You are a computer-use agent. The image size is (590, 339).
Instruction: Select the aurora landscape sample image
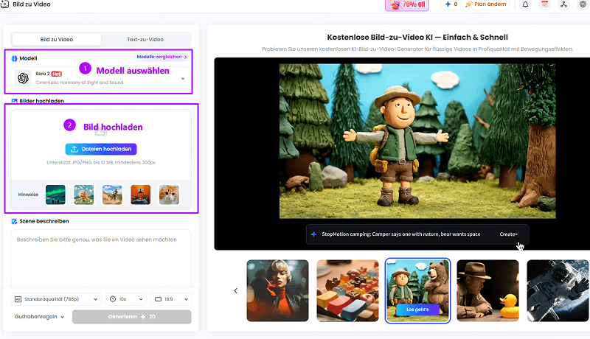pos(55,195)
